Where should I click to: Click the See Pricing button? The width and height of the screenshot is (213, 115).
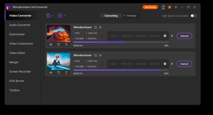click(x=150, y=7)
